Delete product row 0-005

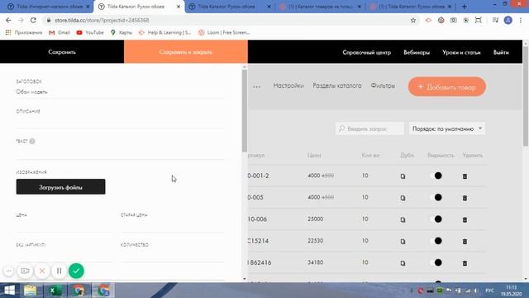point(465,198)
